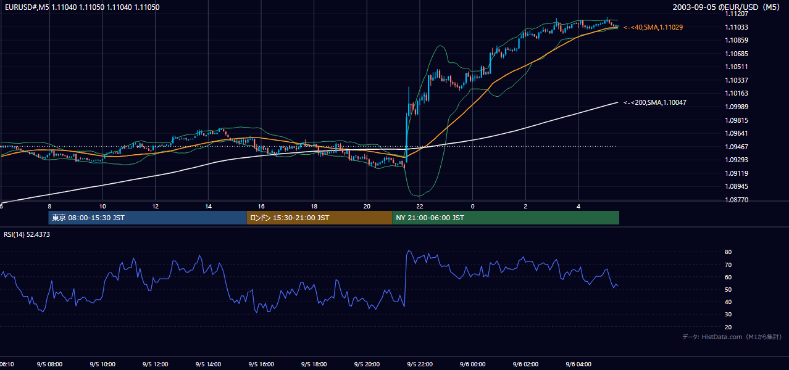Click the 9/5 16:00 bottom date label
The height and width of the screenshot is (370, 789).
(x=261, y=364)
